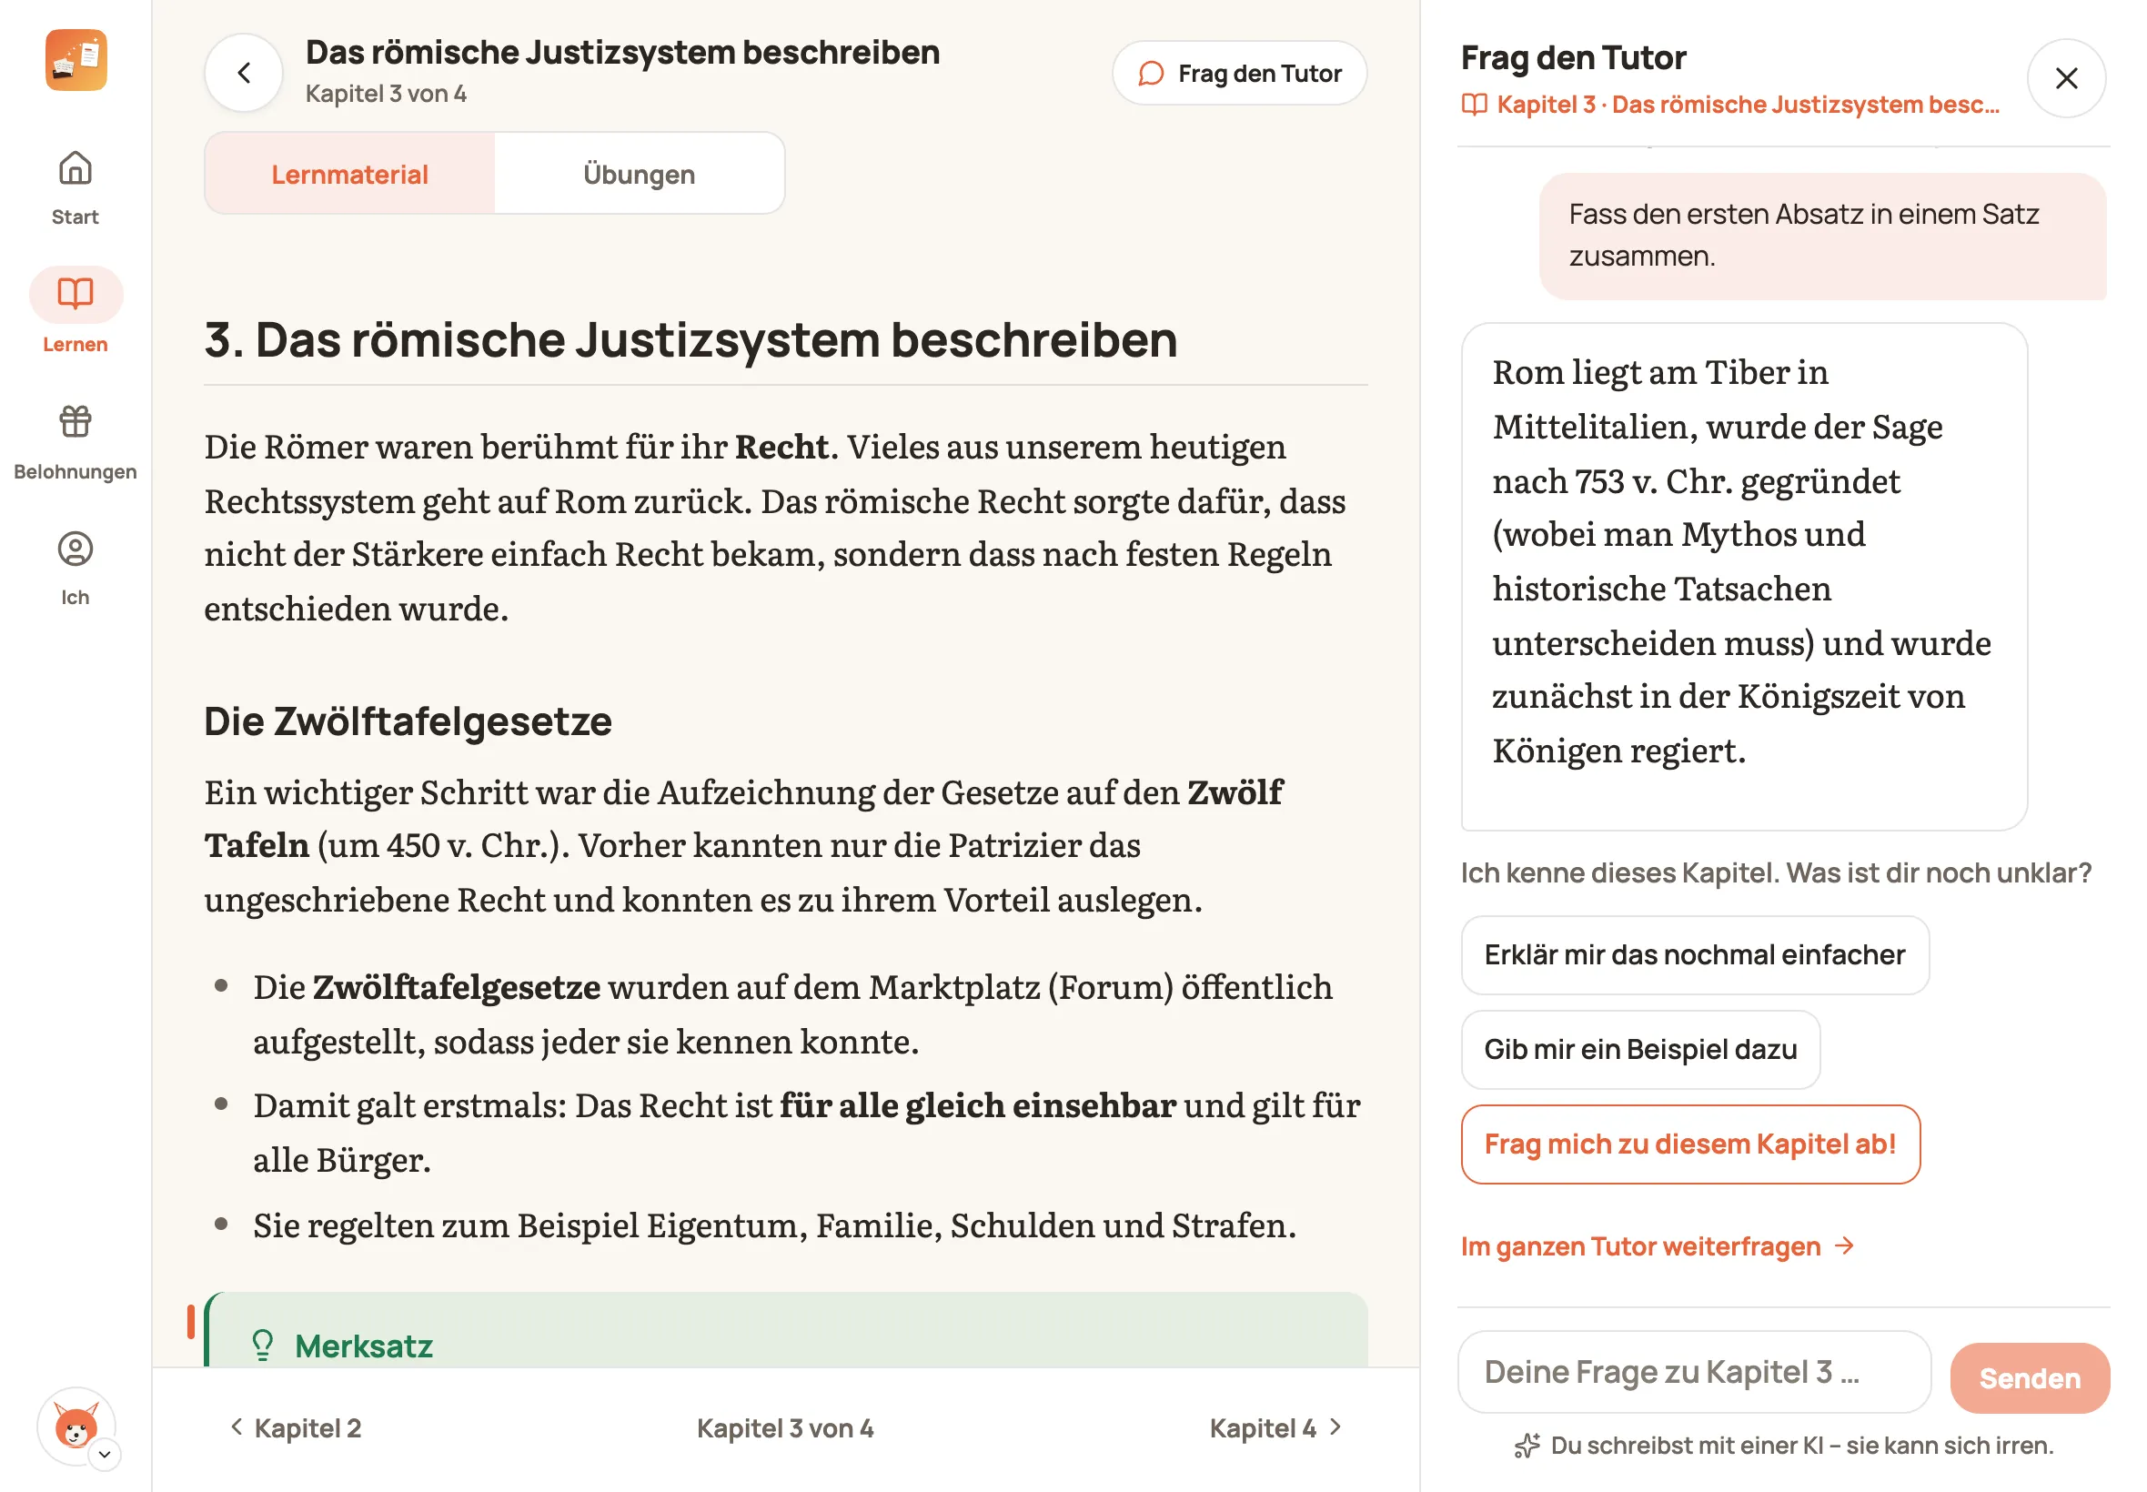
Task: Open Lernen via the book icon
Action: click(76, 294)
